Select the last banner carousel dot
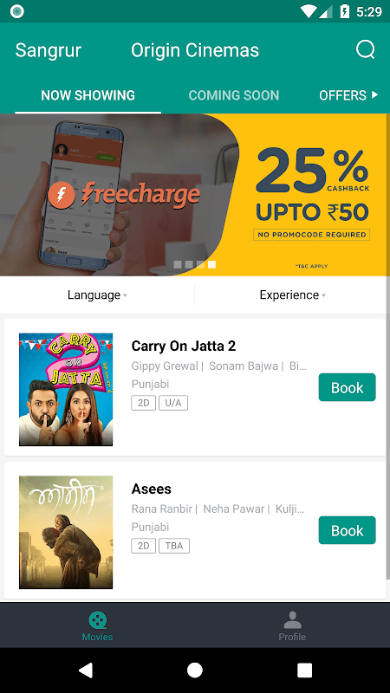Viewport: 390px width, 693px height. click(x=211, y=264)
